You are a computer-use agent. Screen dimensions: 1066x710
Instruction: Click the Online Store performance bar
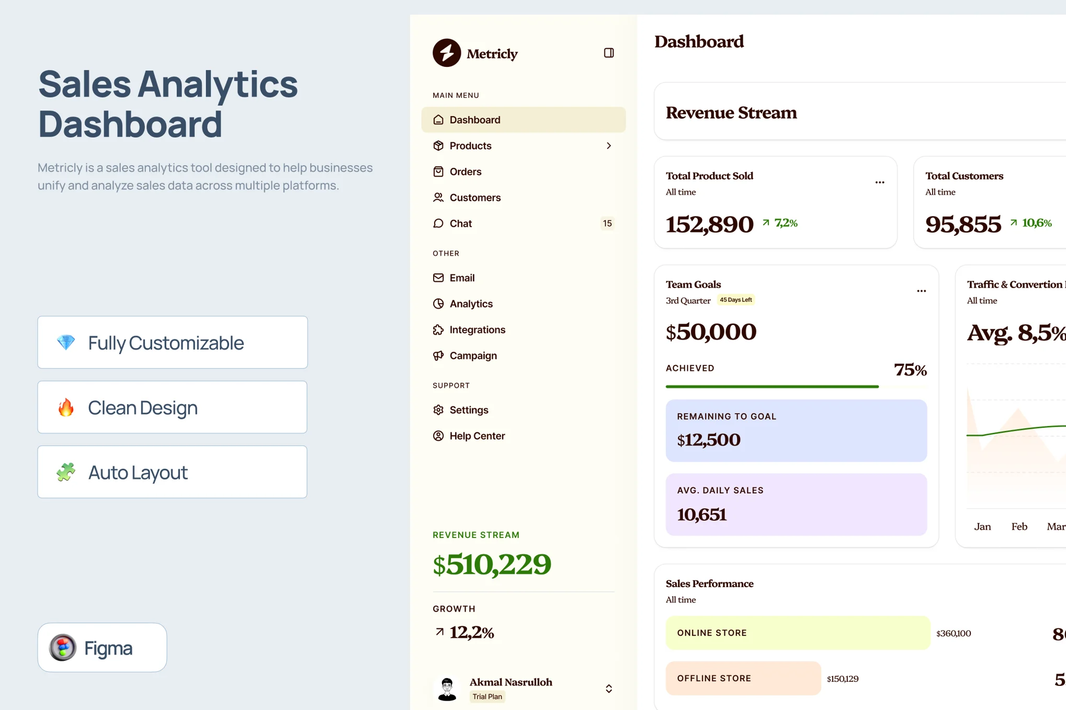click(x=798, y=633)
